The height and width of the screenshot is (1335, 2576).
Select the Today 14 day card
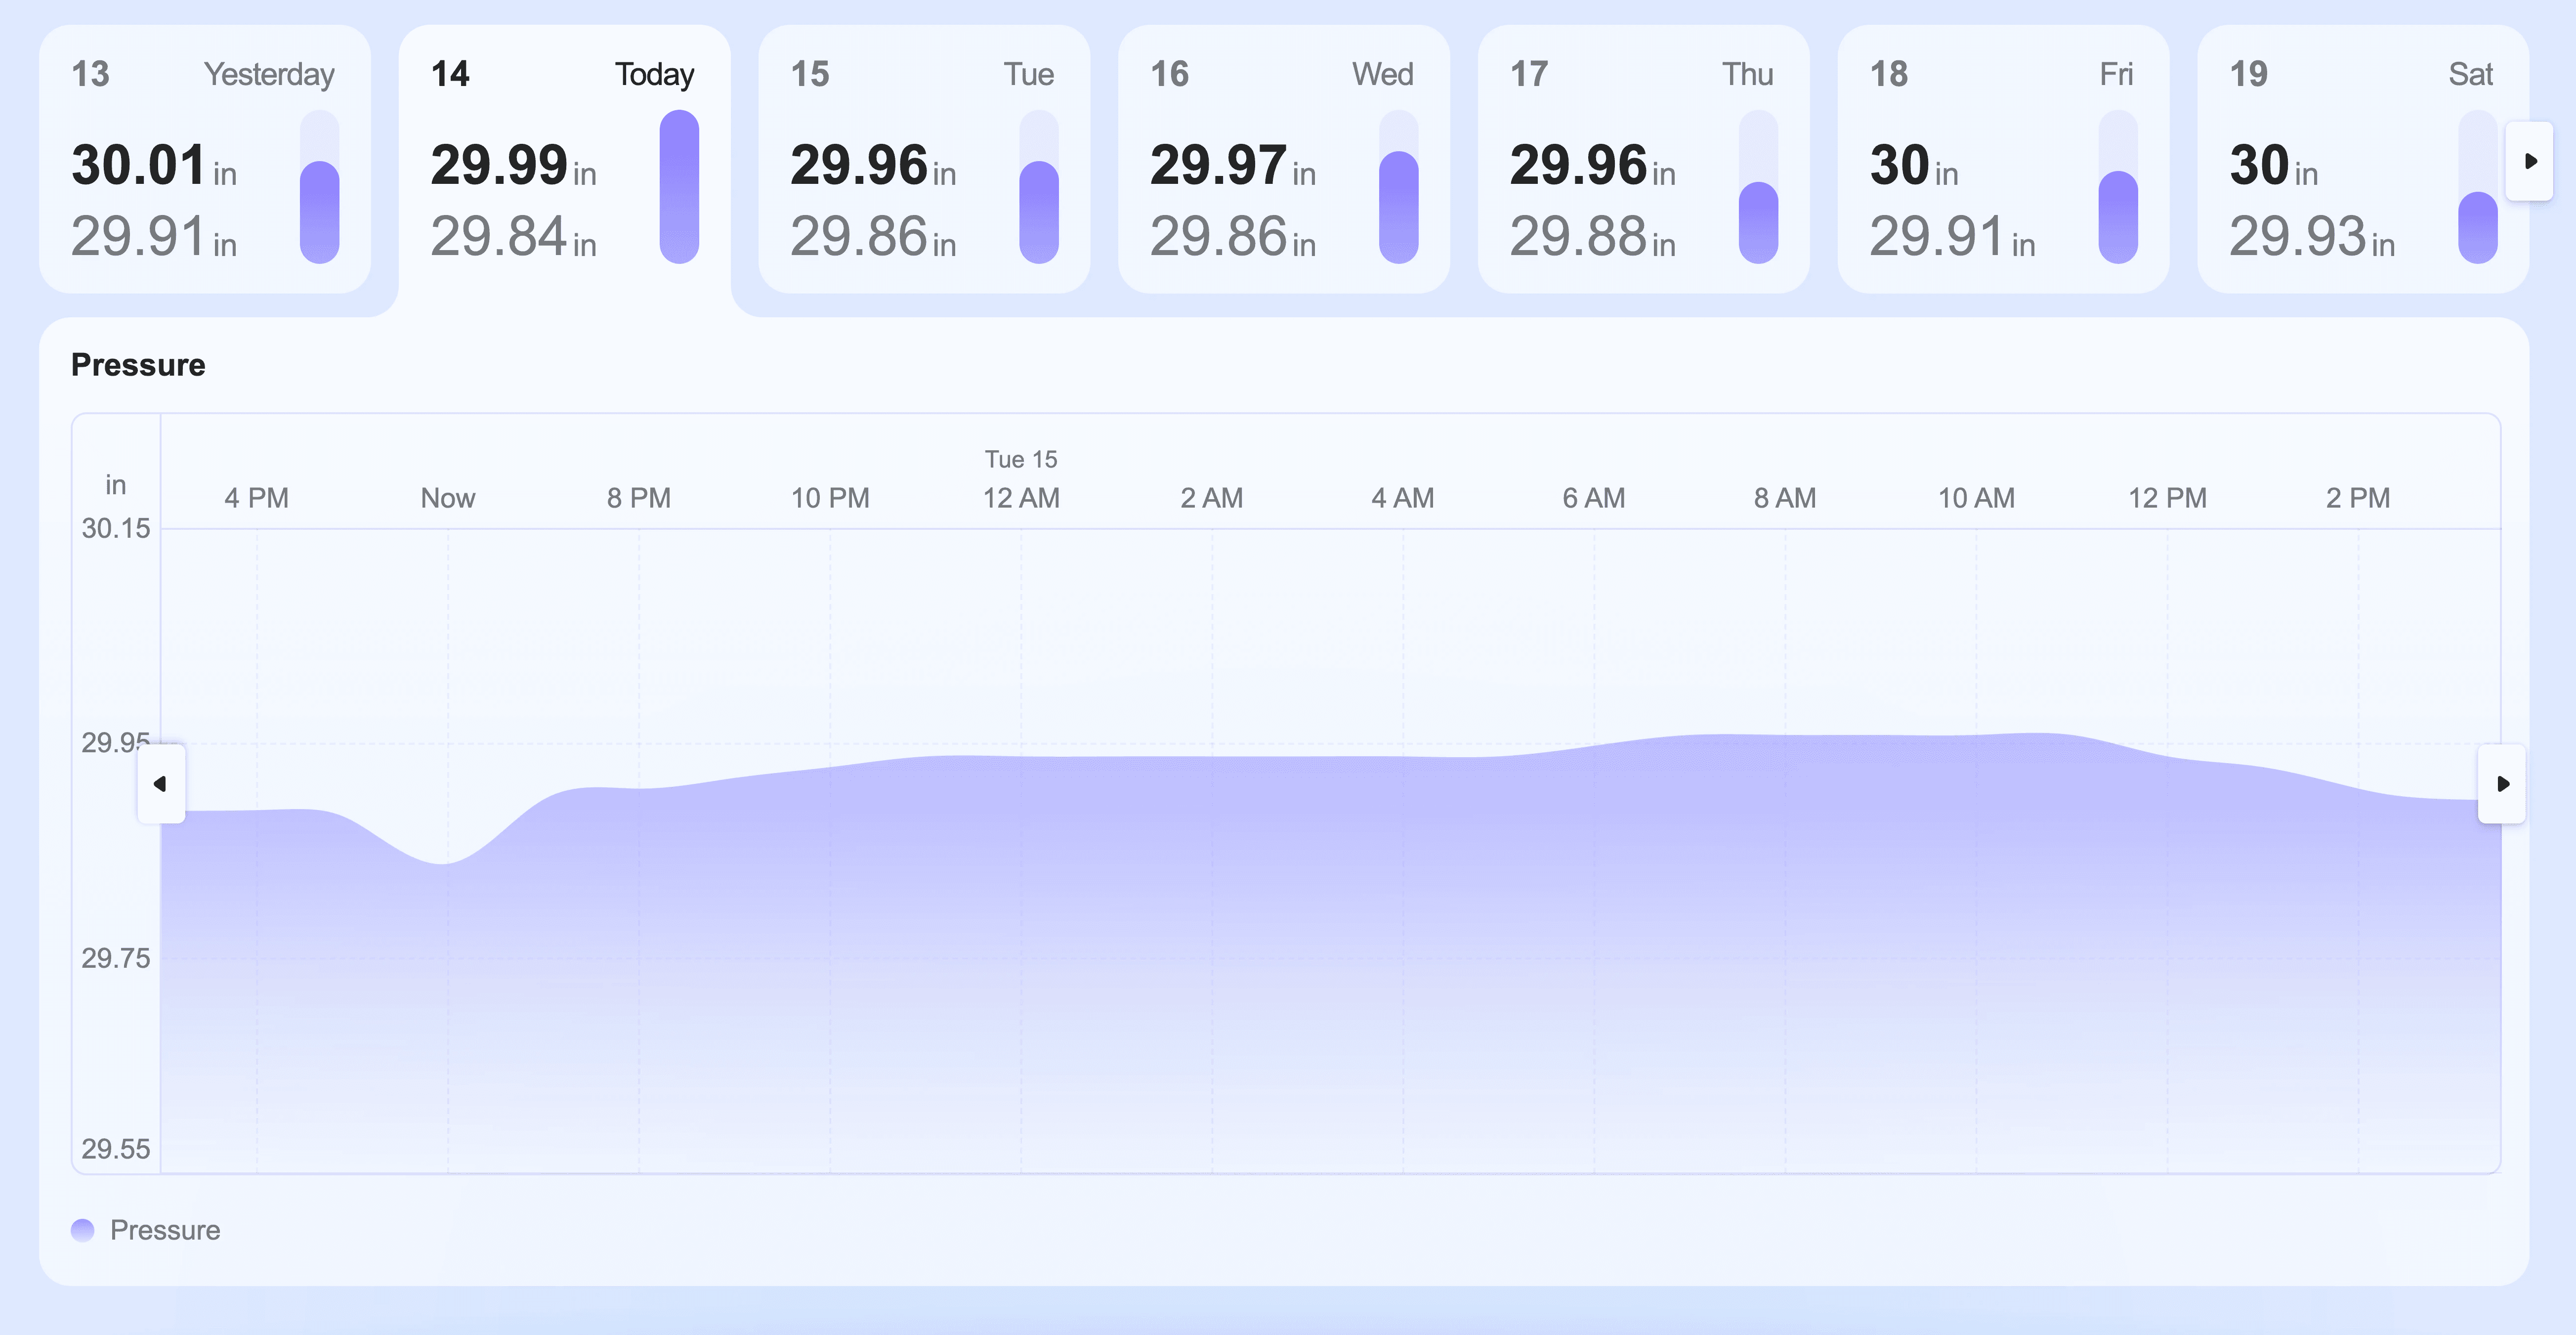click(564, 160)
